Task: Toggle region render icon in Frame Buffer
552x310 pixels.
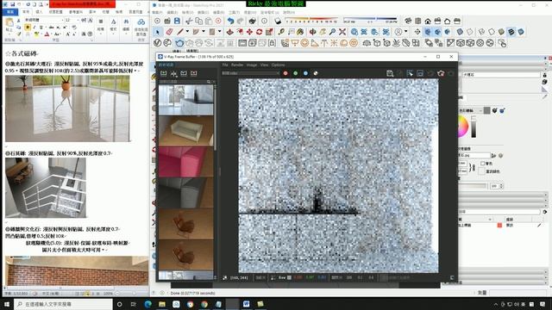Action: 410,73
